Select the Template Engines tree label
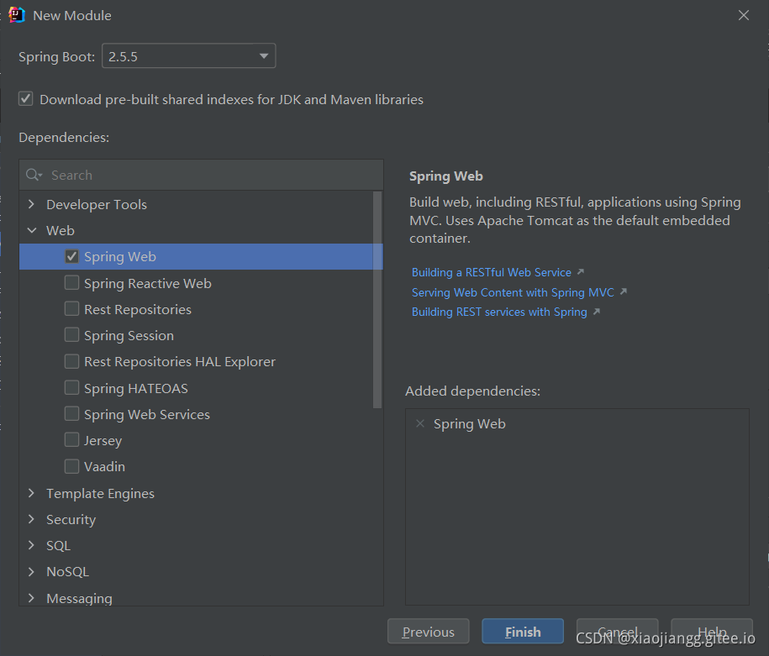The width and height of the screenshot is (769, 656). coord(100,493)
